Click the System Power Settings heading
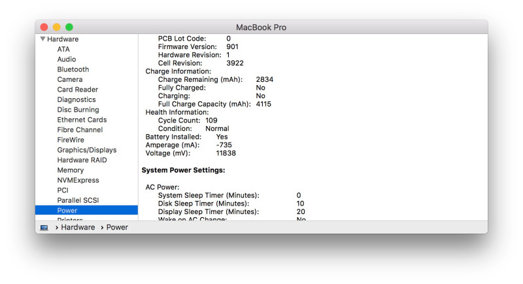Image resolution: width=523 pixels, height=284 pixels. click(x=183, y=170)
